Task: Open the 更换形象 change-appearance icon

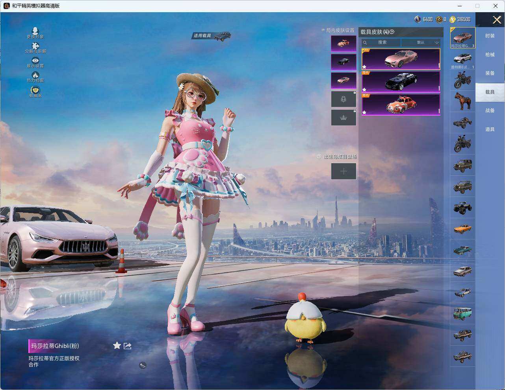Action: point(35,31)
